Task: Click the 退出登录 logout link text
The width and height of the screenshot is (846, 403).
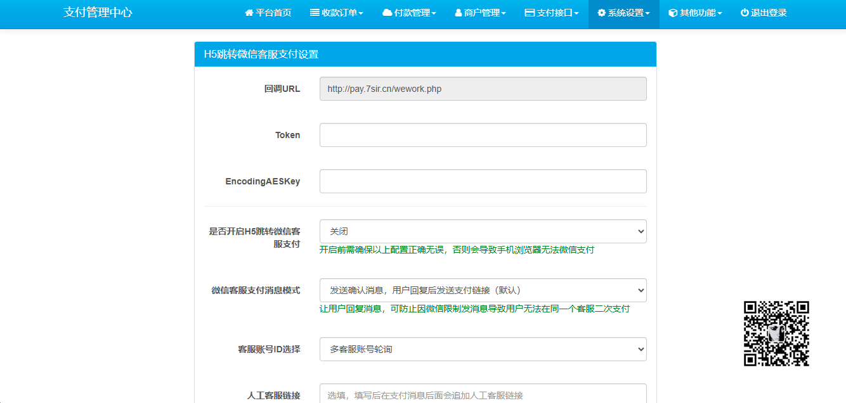Action: [x=769, y=13]
